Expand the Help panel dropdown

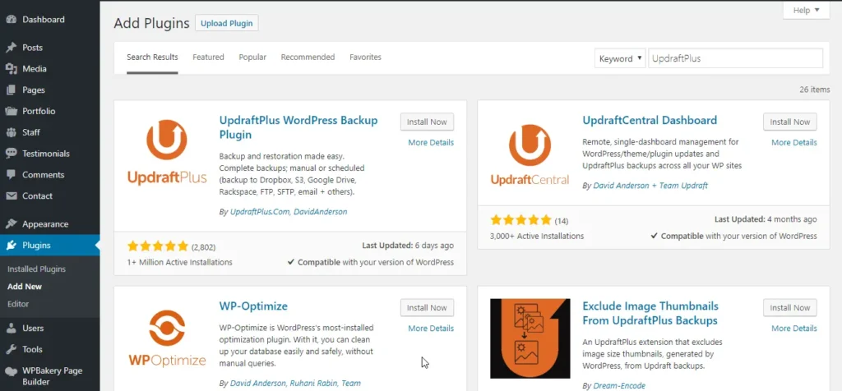806,10
